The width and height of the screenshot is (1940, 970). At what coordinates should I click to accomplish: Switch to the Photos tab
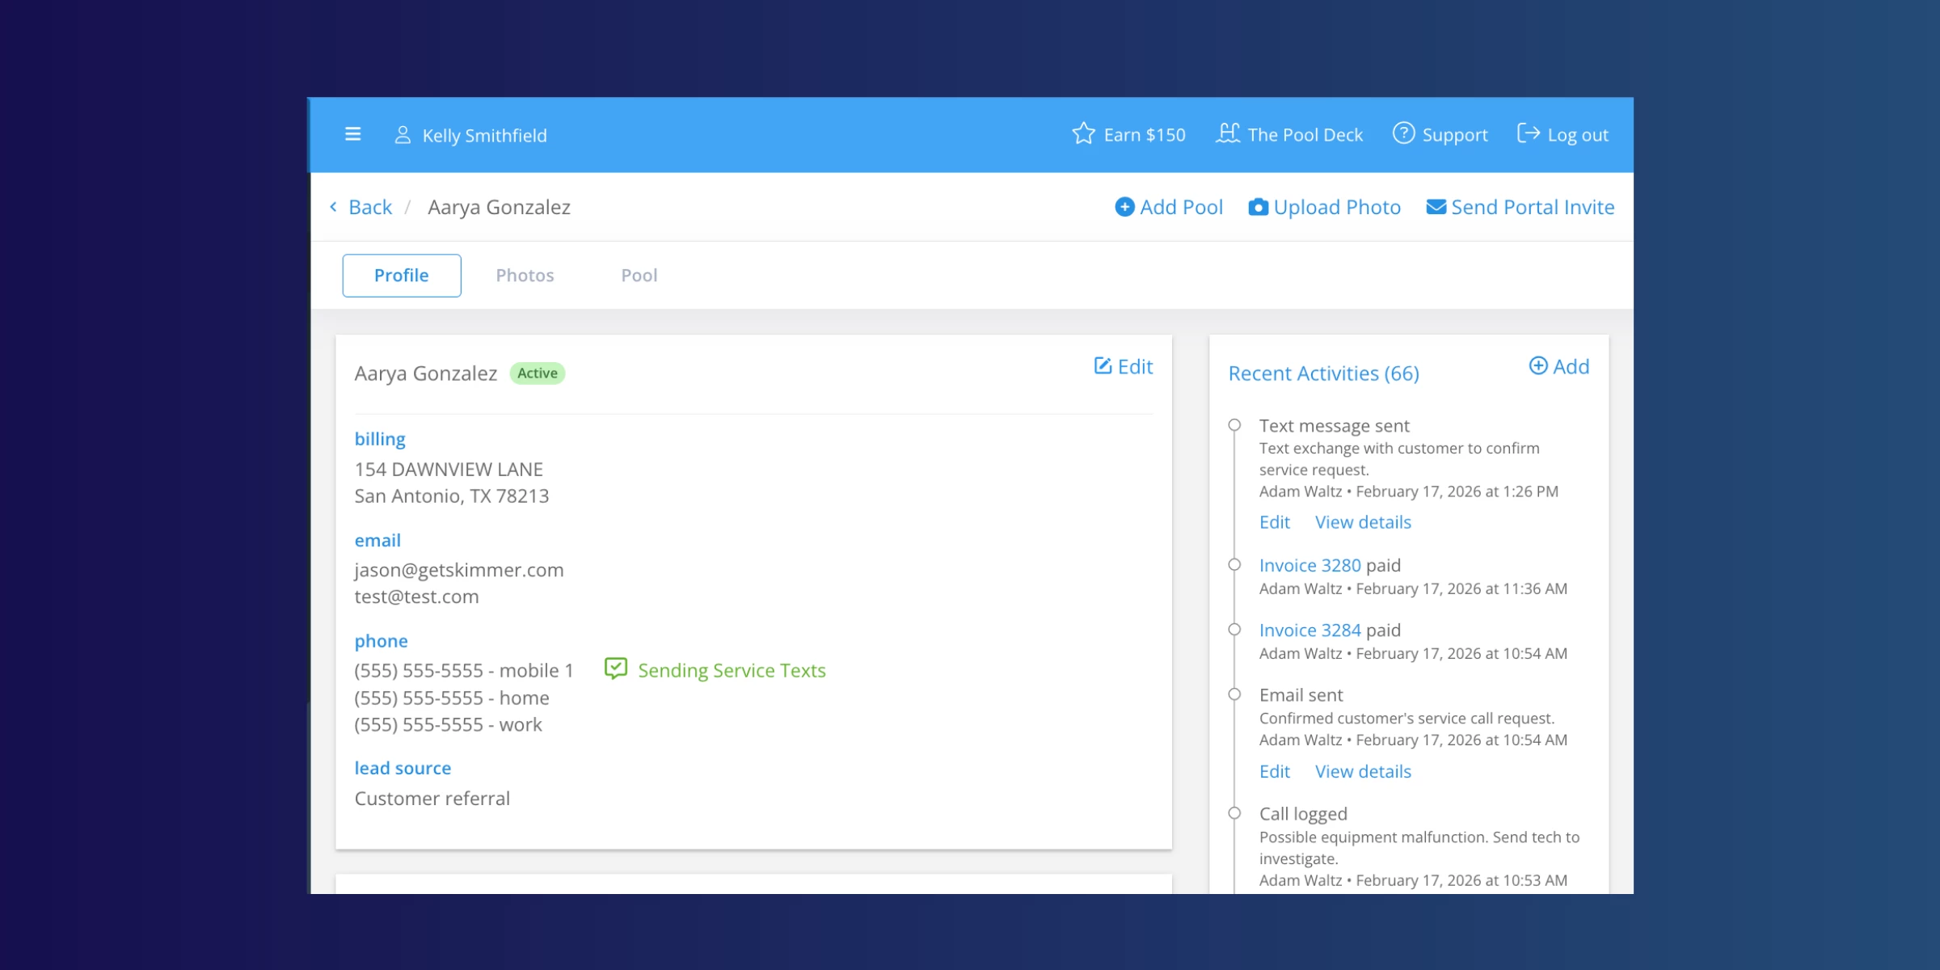(x=525, y=276)
